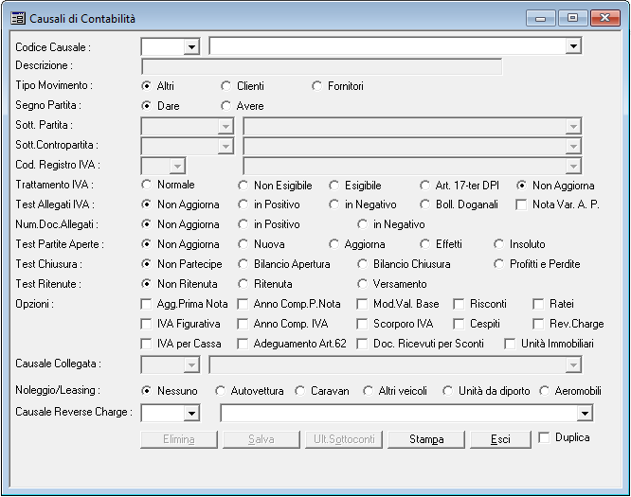Screen dimensions: 631x497
Task: Enable the Rev.Charge checkbox
Action: point(538,324)
